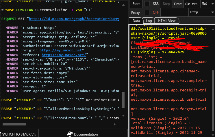The height and width of the screenshot is (137, 215).
Task: Click the Start button
Action: 136,4
